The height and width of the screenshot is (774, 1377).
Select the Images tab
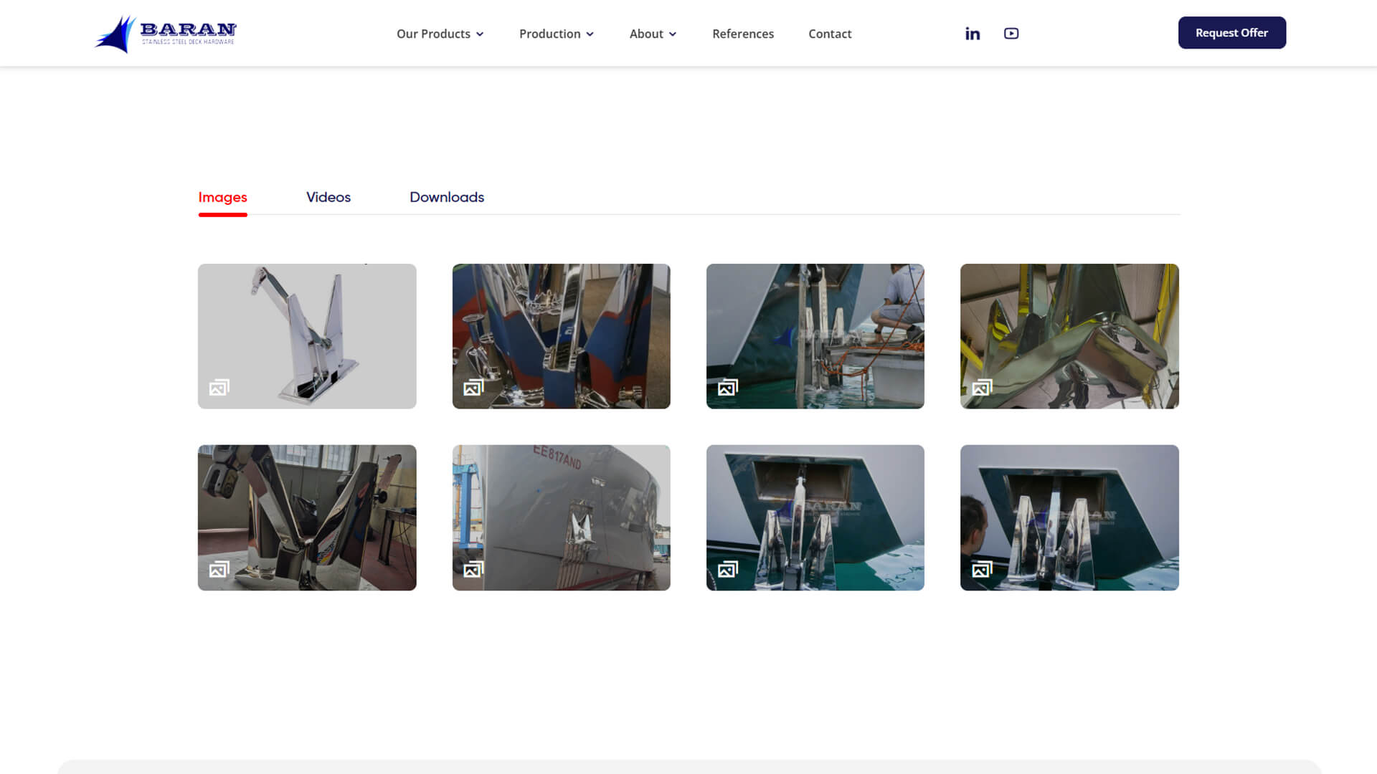click(222, 197)
